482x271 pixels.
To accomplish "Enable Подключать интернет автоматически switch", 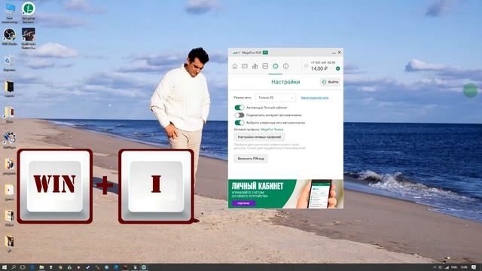I will click(x=239, y=115).
